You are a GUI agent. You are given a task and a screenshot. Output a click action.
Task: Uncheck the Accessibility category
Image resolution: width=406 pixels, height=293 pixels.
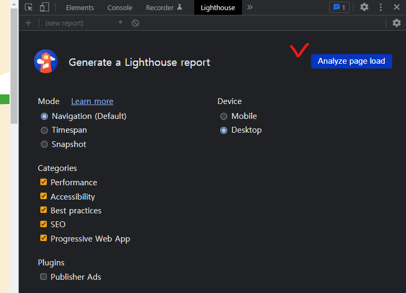44,196
